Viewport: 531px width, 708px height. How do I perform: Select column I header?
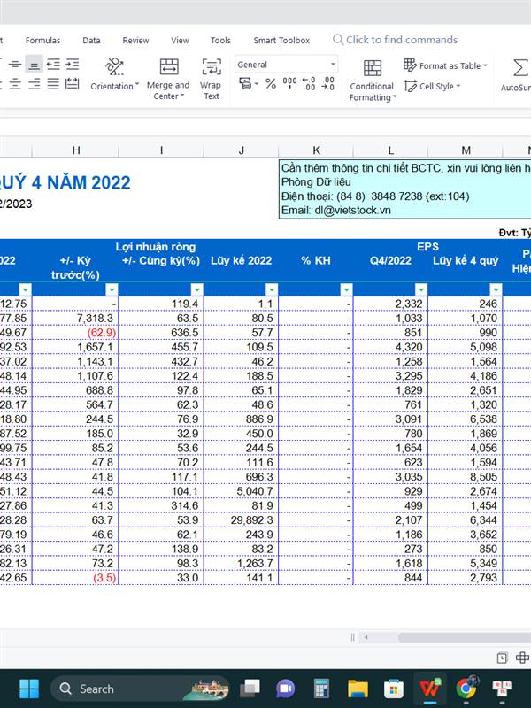point(161,150)
